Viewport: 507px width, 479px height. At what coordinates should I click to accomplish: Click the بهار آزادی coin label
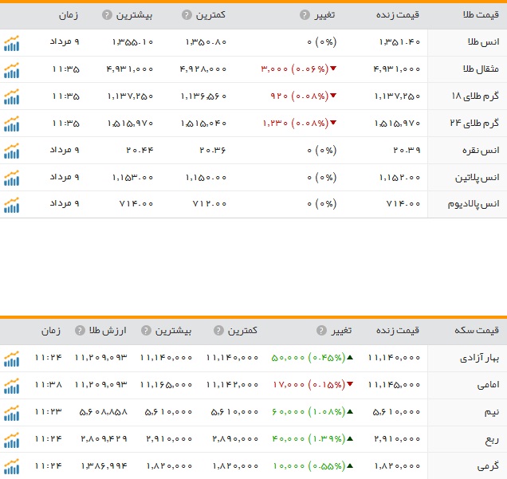pyautogui.click(x=480, y=358)
